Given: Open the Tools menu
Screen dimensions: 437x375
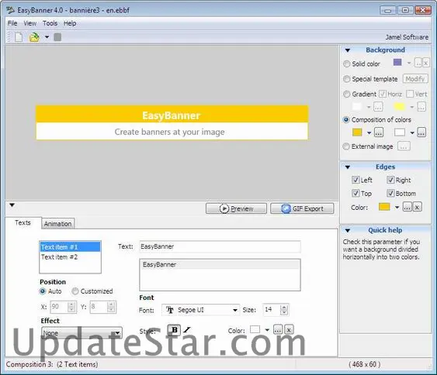Looking at the screenshot, I should pos(50,23).
